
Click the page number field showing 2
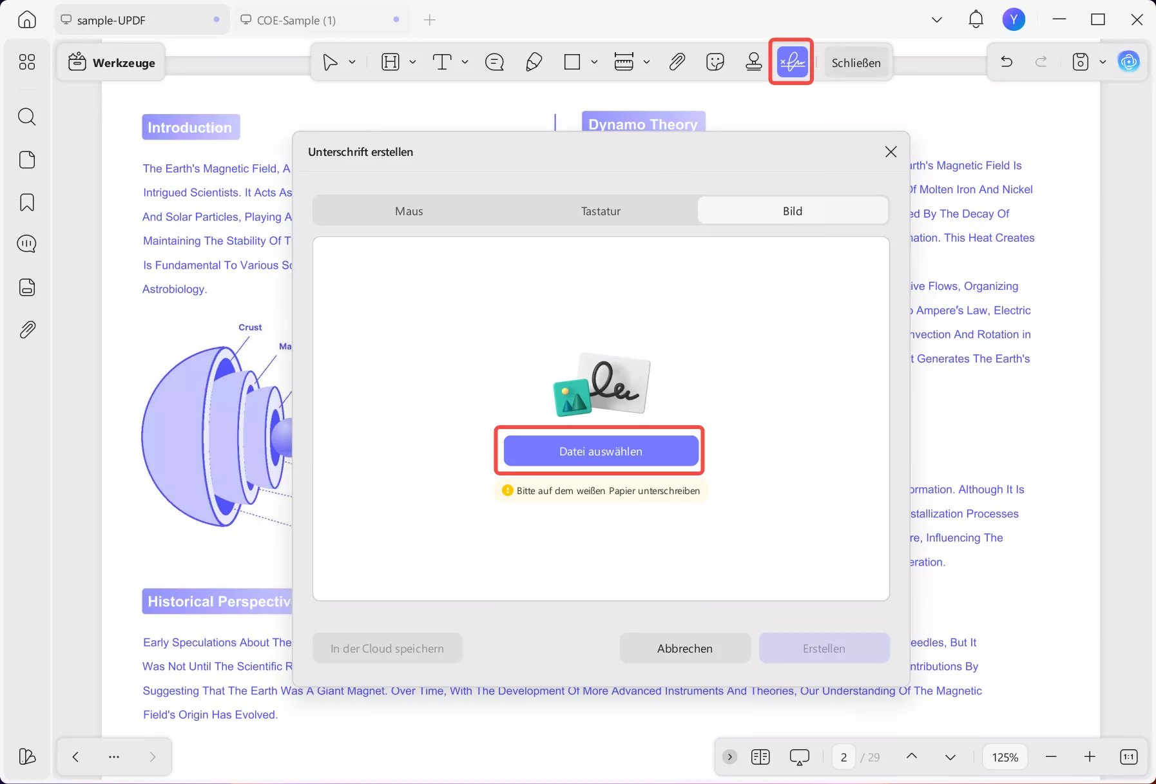tap(843, 757)
